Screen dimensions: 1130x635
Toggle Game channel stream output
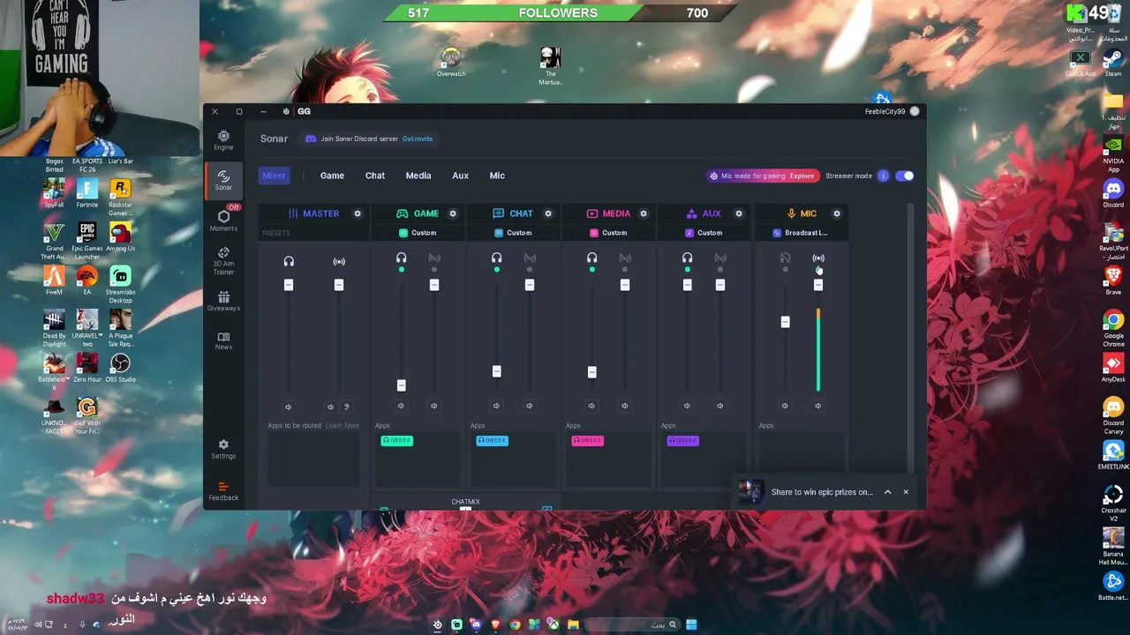(434, 258)
